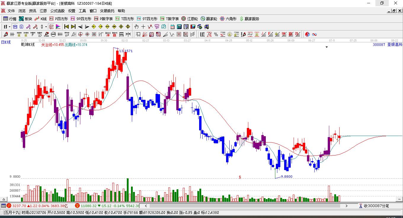Open the calculator icon
This screenshot has height=218, width=403.
(179, 27)
